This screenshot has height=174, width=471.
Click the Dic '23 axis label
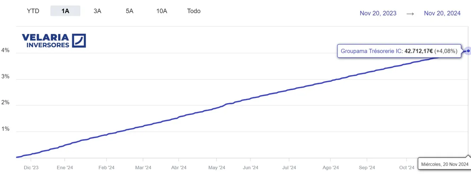coord(31,168)
